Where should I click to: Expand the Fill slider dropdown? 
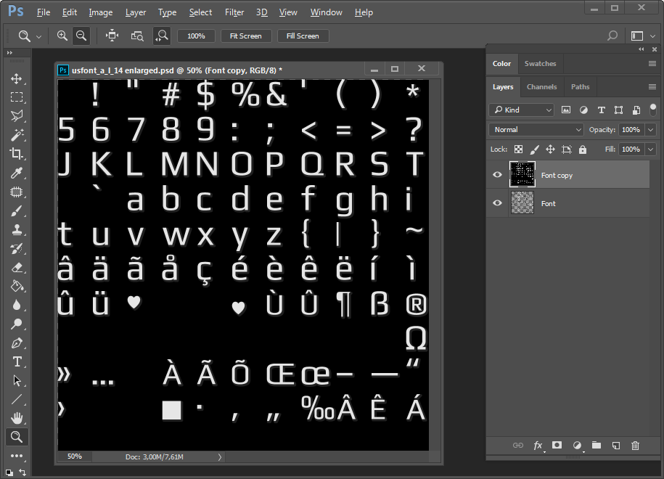point(651,149)
